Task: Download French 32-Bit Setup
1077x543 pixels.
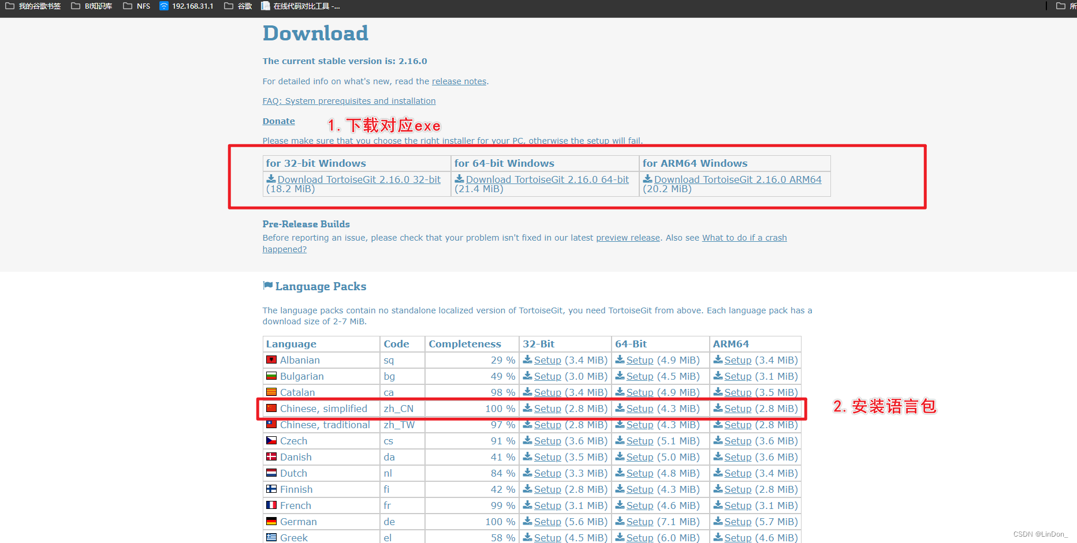Action: [547, 505]
